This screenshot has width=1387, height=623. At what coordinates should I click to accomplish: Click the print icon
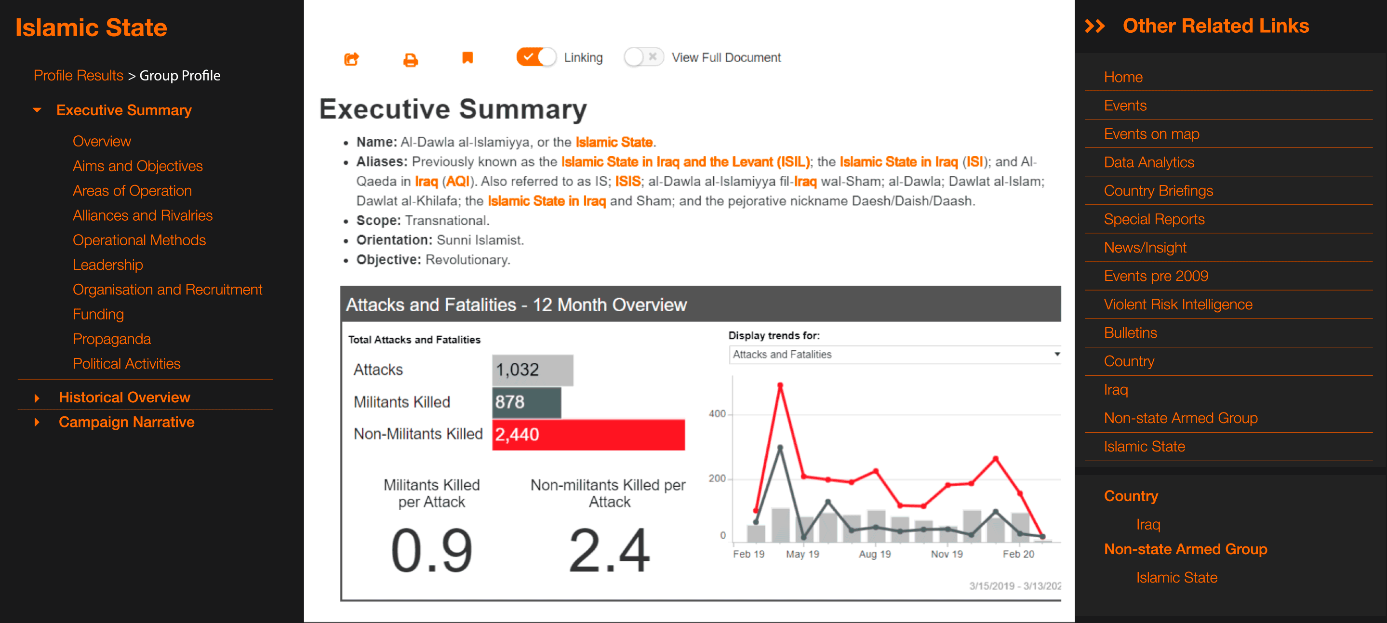[410, 59]
